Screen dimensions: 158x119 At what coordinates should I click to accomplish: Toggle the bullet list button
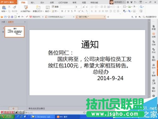tap(92, 7)
